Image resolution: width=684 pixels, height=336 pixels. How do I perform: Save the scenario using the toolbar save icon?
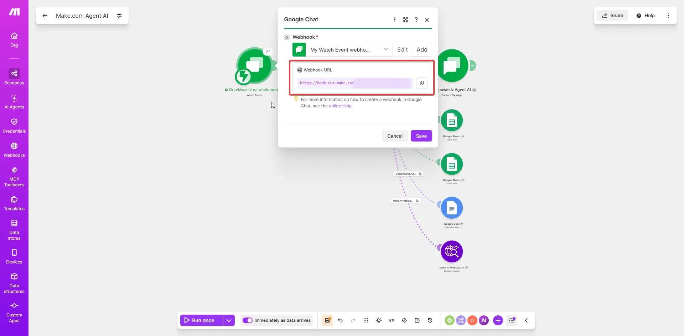pyautogui.click(x=327, y=320)
